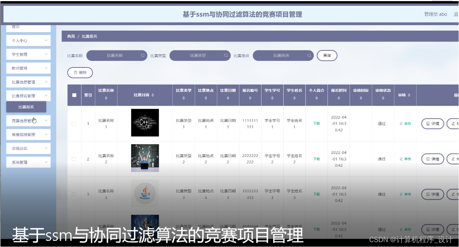Expand the 竞赛信息管理 sidebar menu
This screenshot has height=247, width=459.
[28, 121]
